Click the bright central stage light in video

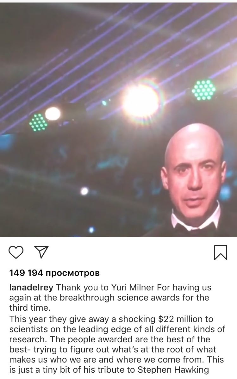click(140, 102)
